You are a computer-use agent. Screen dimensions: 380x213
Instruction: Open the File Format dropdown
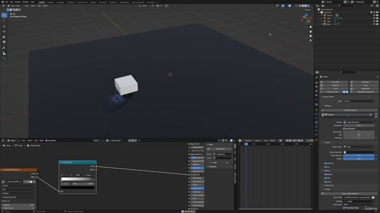point(359,205)
